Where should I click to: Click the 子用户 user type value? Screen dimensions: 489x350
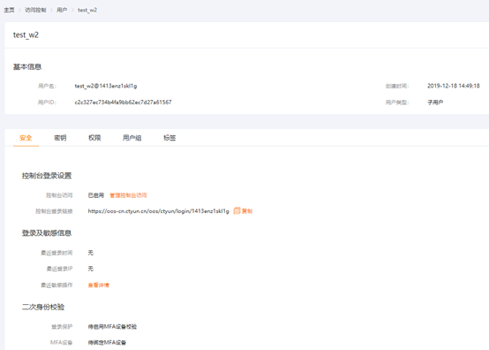point(435,103)
